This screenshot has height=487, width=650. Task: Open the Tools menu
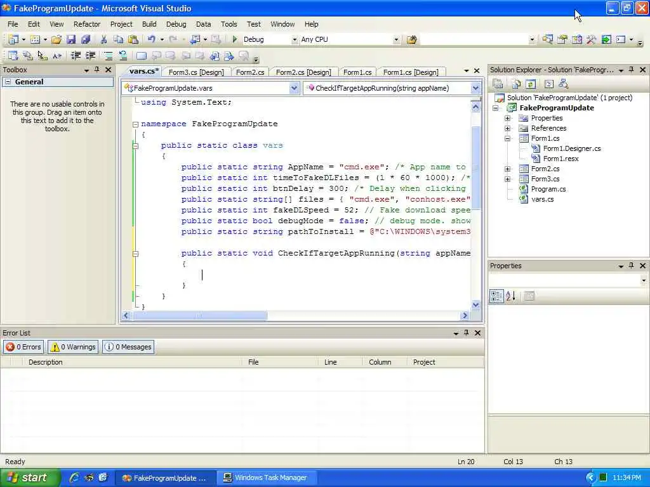(x=229, y=24)
